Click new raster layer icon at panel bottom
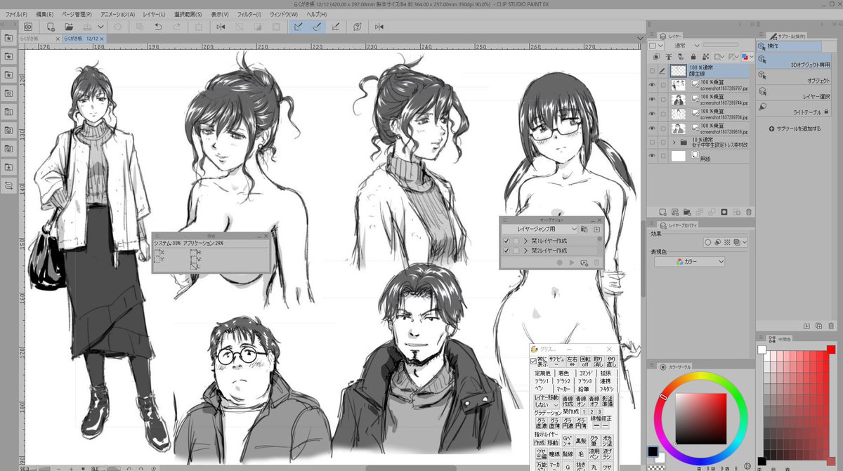This screenshot has height=471, width=843. pos(662,211)
